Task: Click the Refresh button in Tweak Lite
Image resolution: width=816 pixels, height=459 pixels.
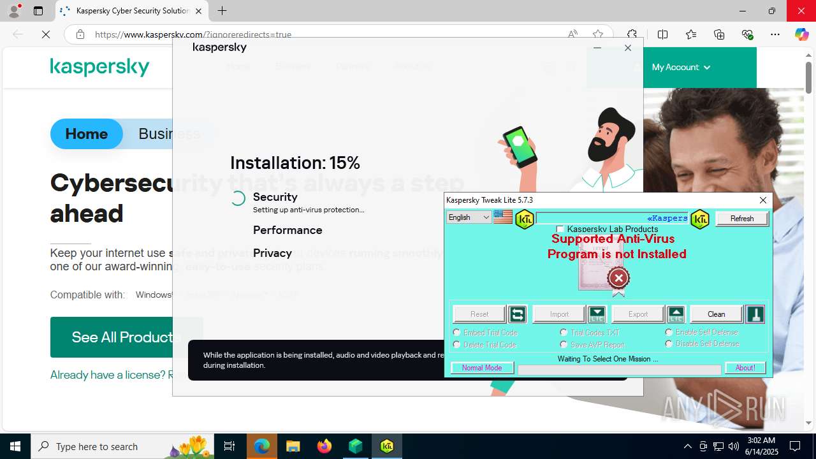Action: (742, 219)
